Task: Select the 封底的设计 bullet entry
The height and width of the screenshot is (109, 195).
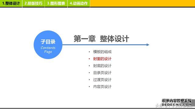Action: point(102,66)
